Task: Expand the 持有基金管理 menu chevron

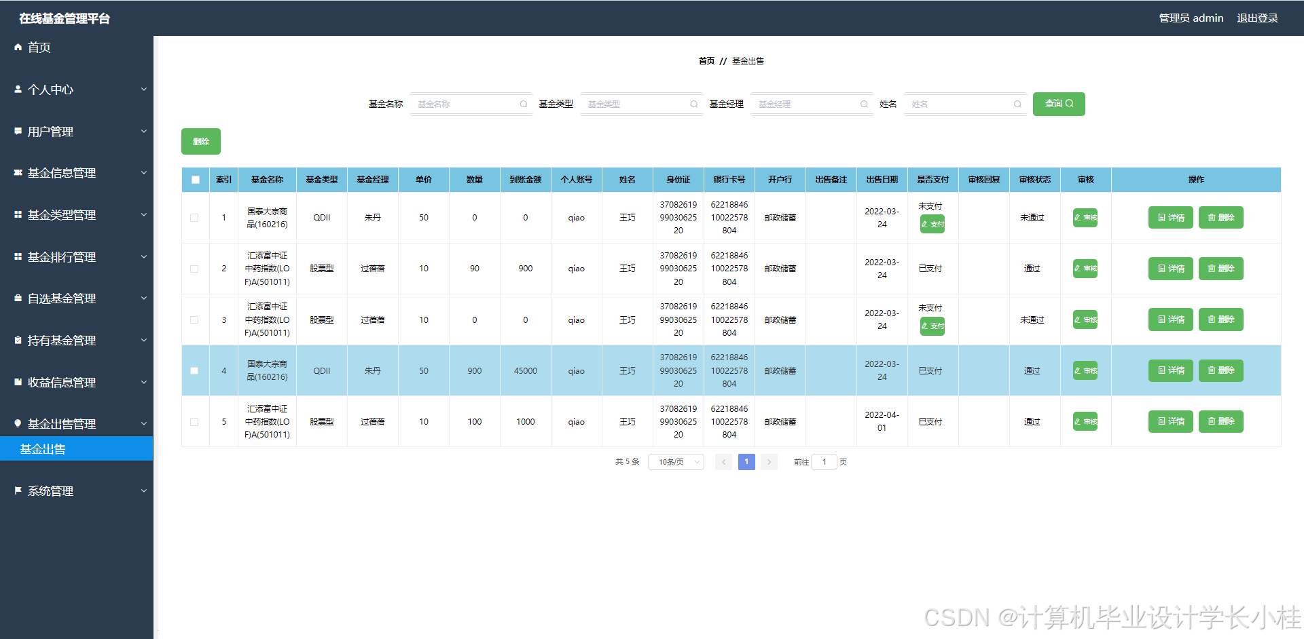Action: pos(144,340)
